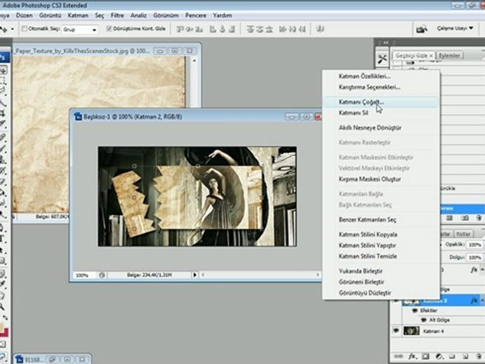Image resolution: width=485 pixels, height=364 pixels.
Task: Open the Grup dropdown in the options bar
Action: click(x=80, y=29)
